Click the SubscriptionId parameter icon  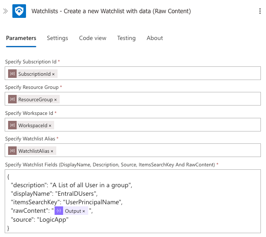pyautogui.click(x=12, y=74)
